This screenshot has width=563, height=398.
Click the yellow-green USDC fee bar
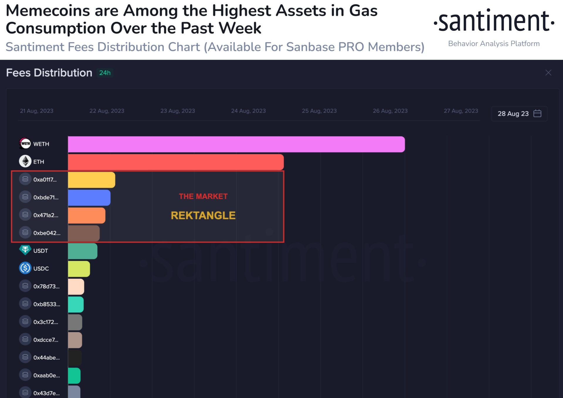(79, 269)
